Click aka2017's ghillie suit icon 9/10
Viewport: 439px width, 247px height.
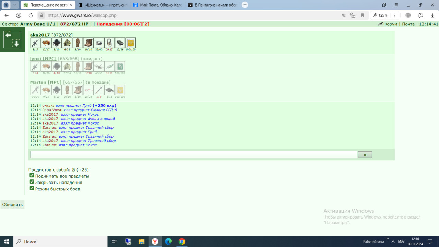[x=78, y=43]
